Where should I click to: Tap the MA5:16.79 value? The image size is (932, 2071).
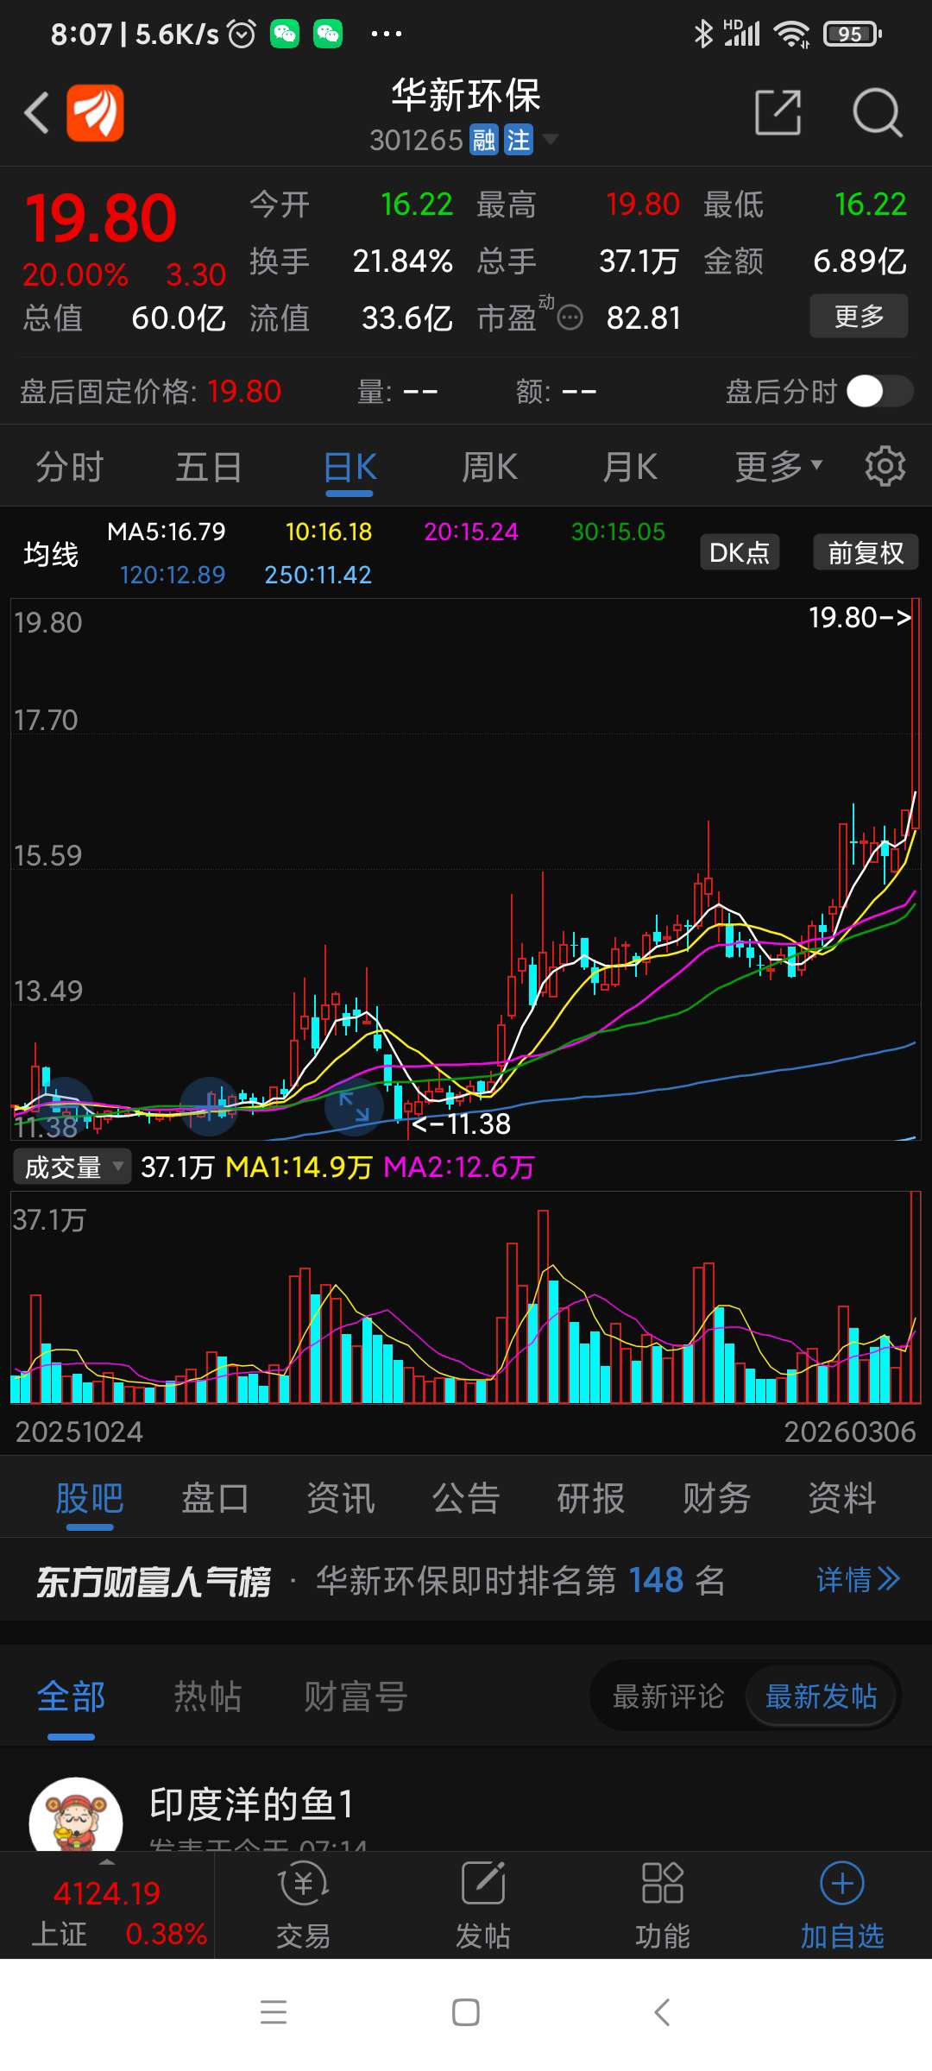[x=167, y=532]
